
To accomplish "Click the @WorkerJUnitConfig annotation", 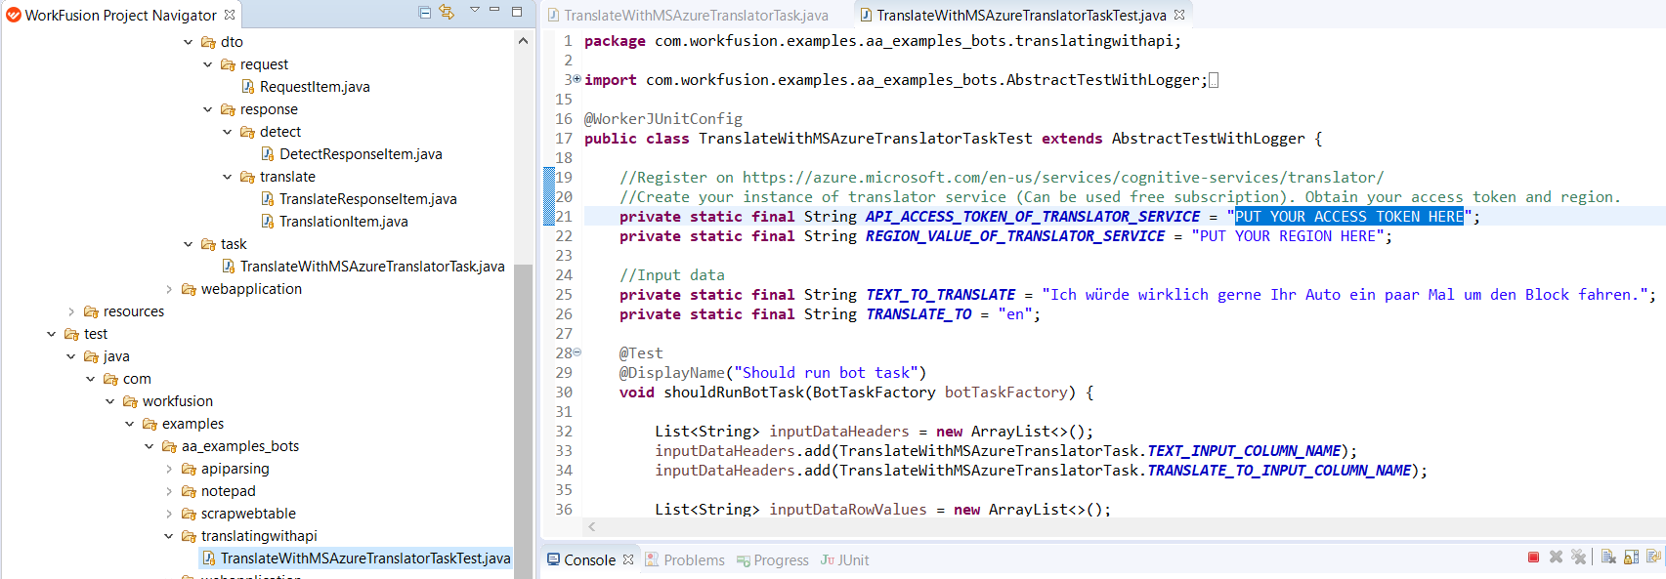I will click(x=663, y=119).
